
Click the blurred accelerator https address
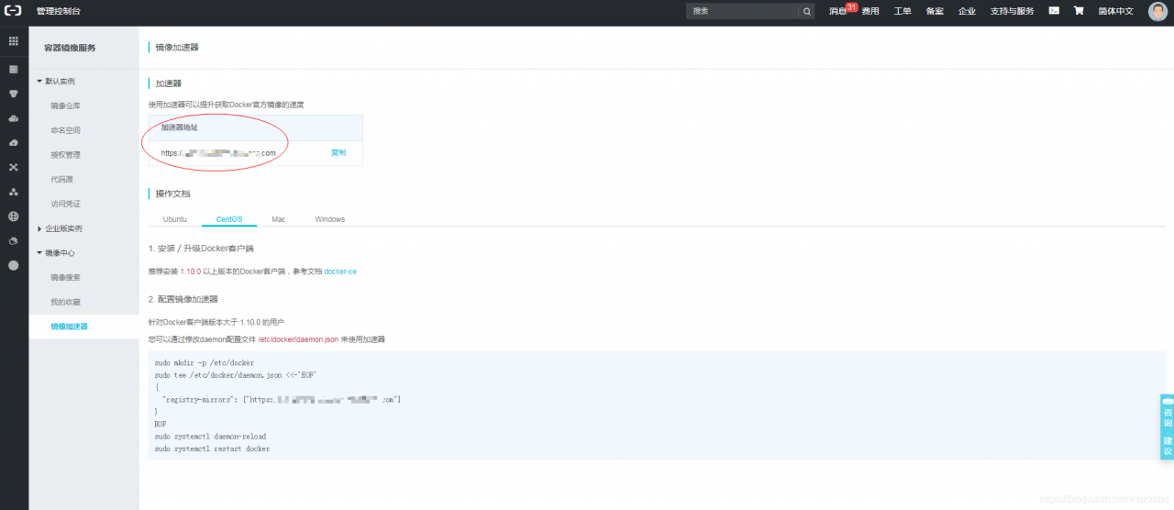point(218,153)
